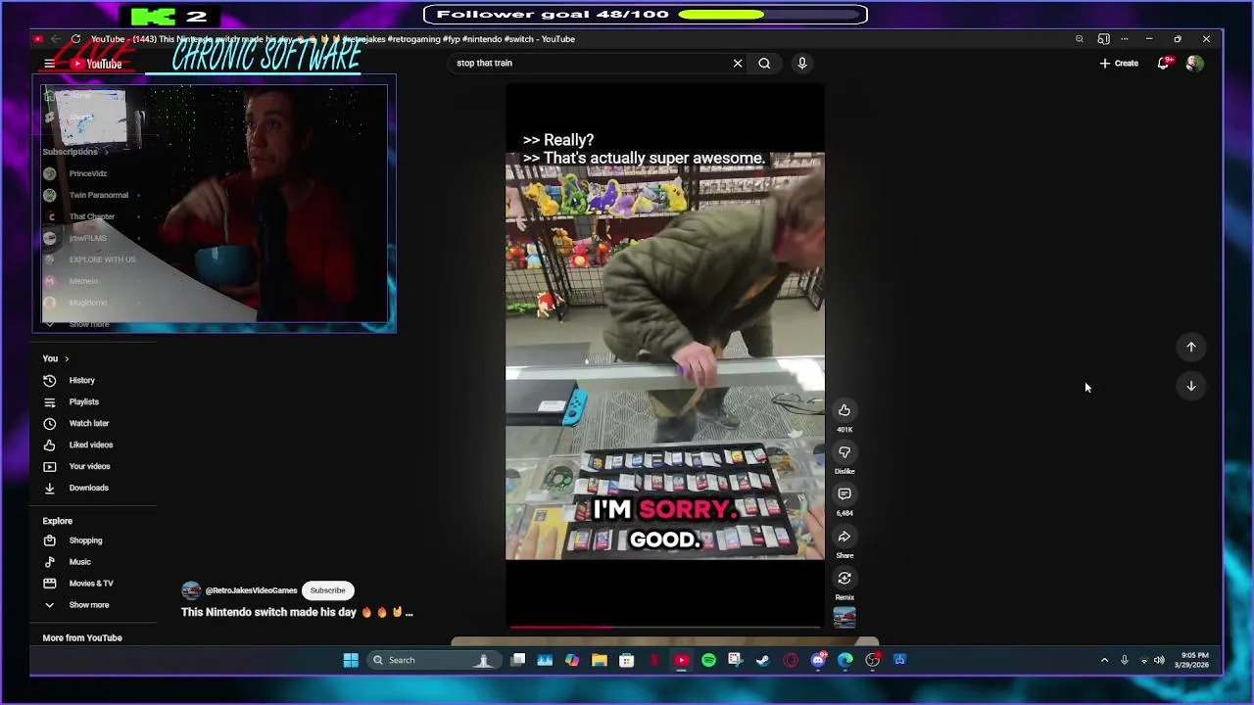Share the Short

click(x=844, y=537)
